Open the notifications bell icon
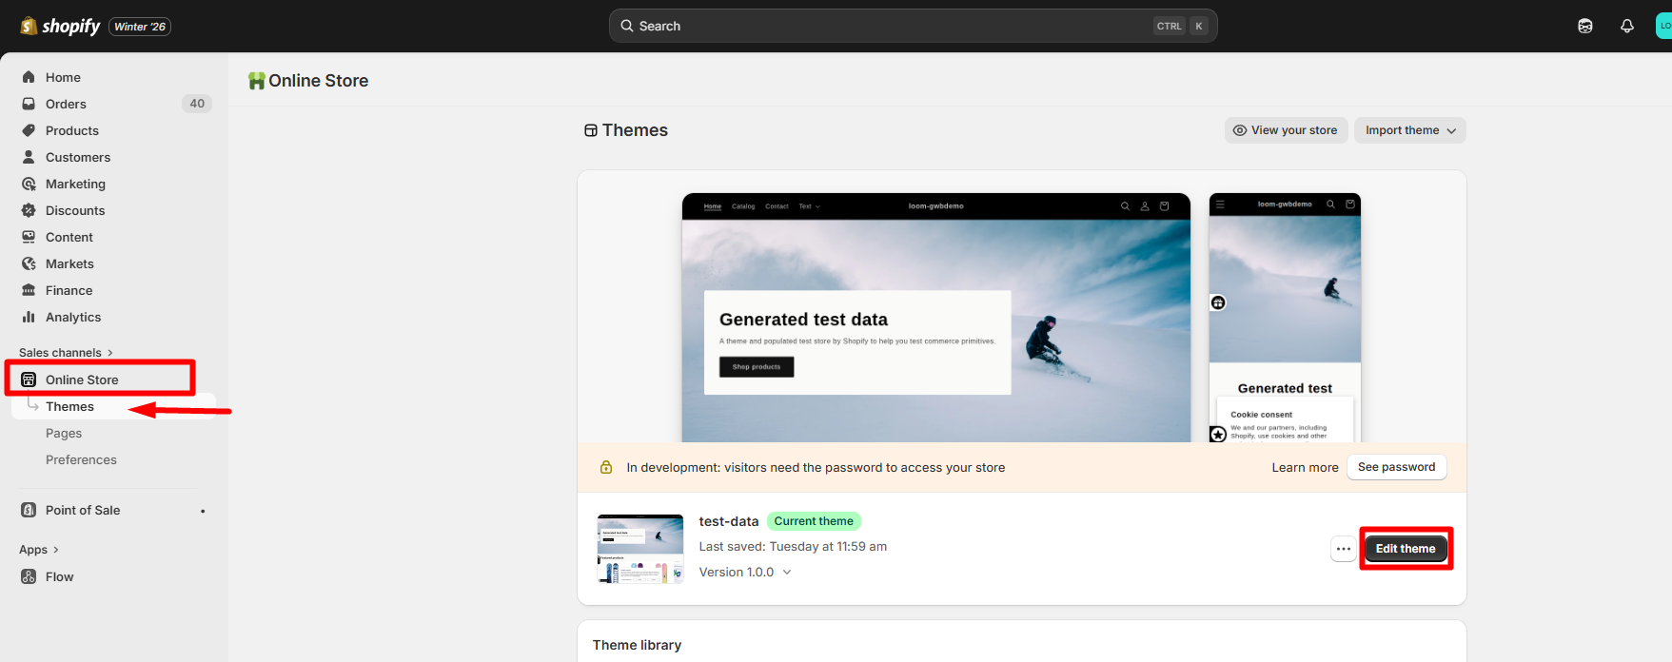1672x662 pixels. pos(1626,26)
